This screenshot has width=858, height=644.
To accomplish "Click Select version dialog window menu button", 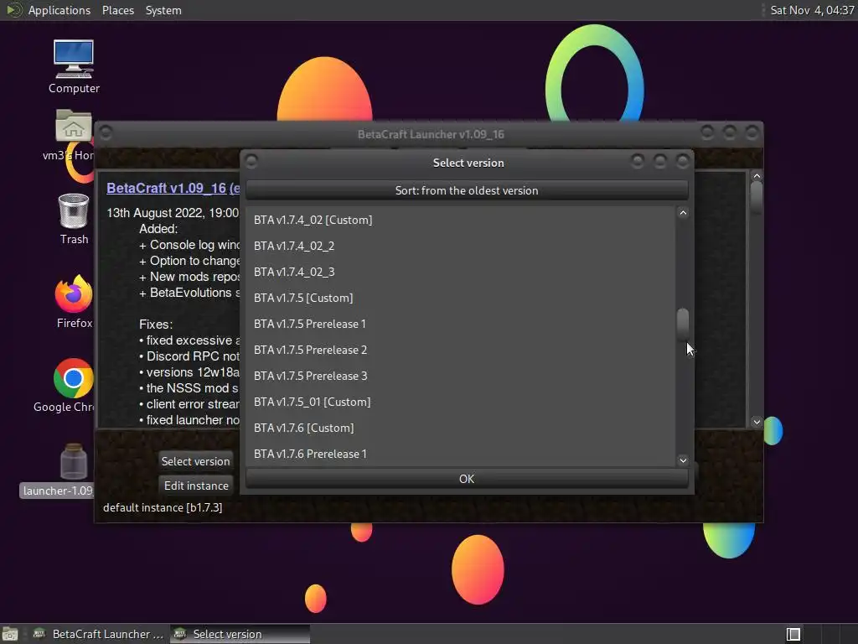I will [251, 161].
